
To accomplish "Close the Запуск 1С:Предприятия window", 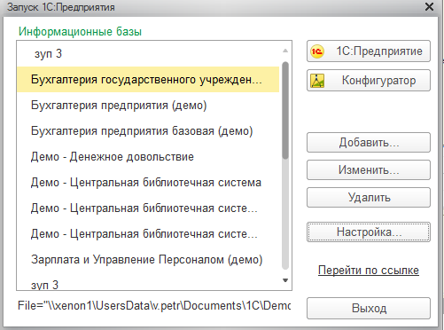I will pyautogui.click(x=429, y=6).
